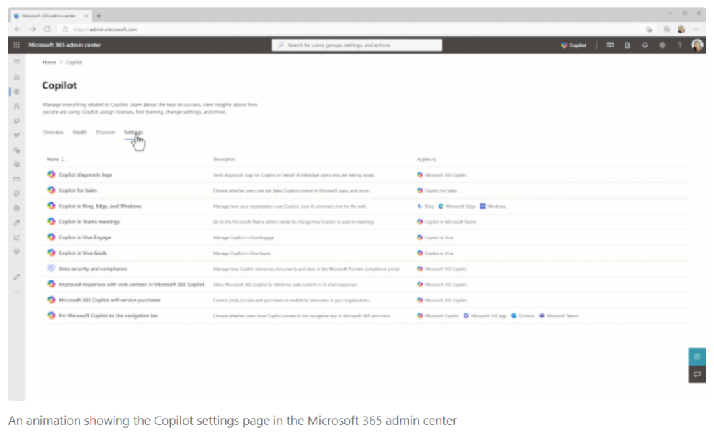Open Copilot in Viva Engage setting
This screenshot has width=714, height=434.
coord(84,237)
